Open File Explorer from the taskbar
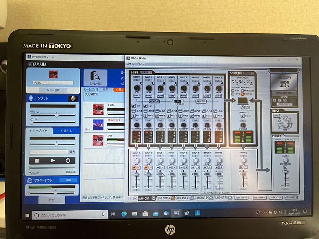This screenshot has height=239, width=319. (134, 214)
